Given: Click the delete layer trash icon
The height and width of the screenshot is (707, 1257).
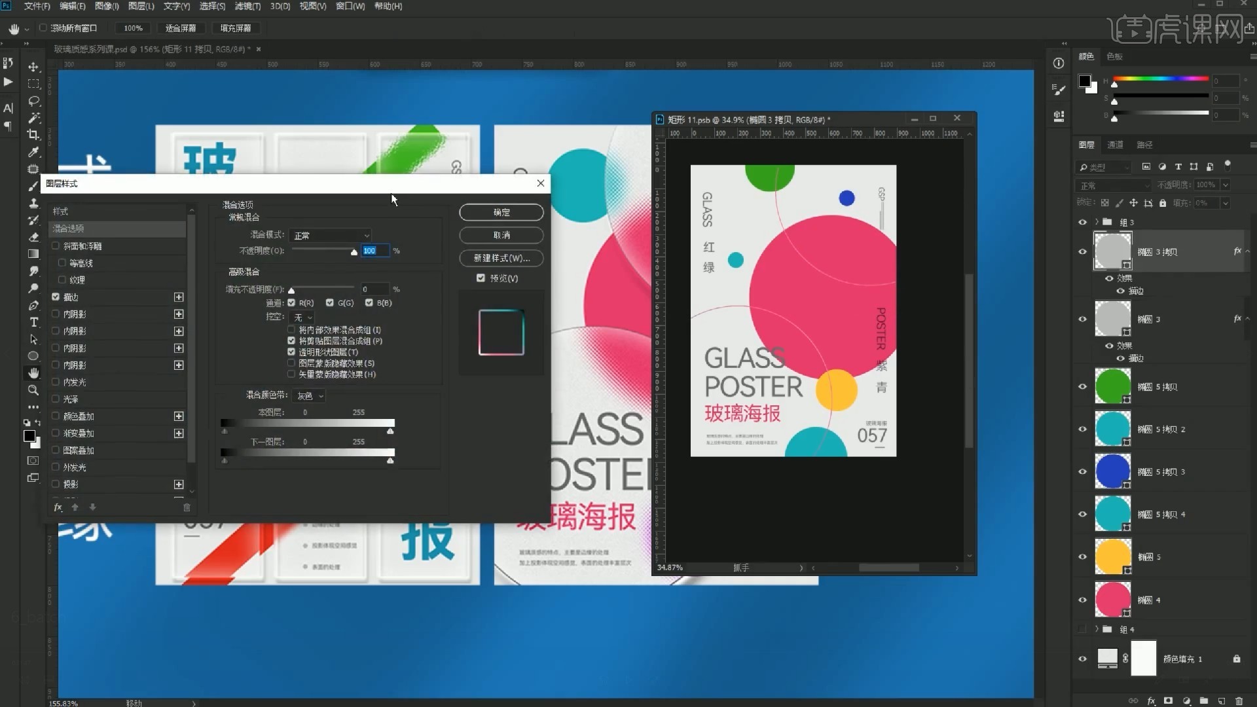Looking at the screenshot, I should click(x=1239, y=700).
